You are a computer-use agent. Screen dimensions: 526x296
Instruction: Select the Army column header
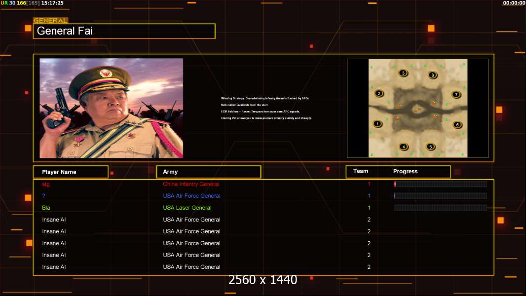pos(208,172)
